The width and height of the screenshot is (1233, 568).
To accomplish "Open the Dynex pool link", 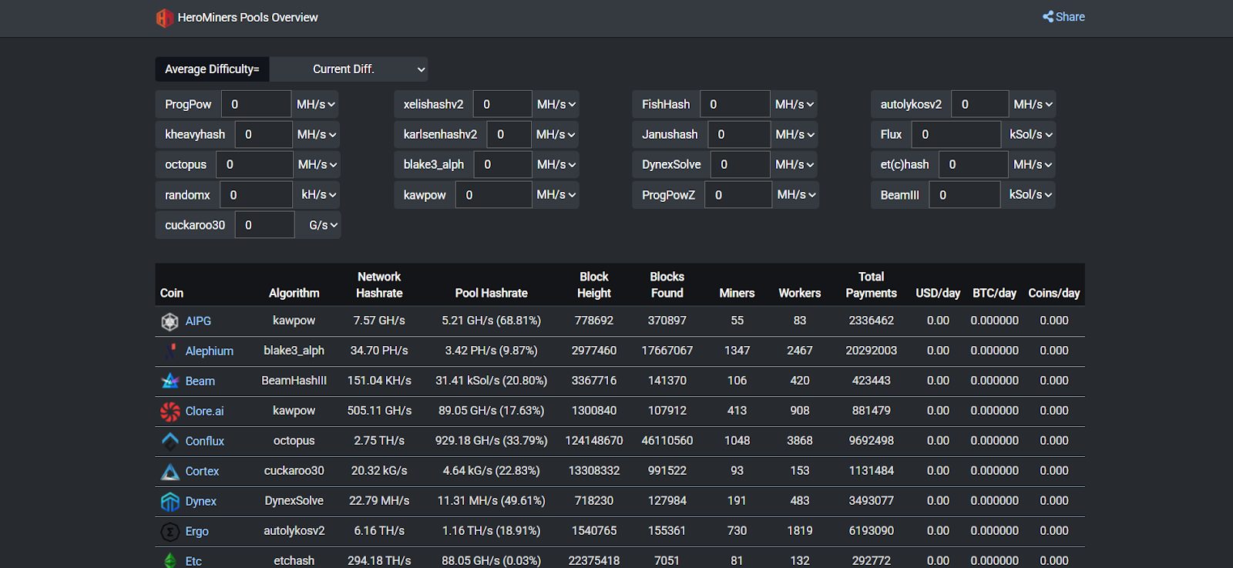I will click(x=200, y=502).
